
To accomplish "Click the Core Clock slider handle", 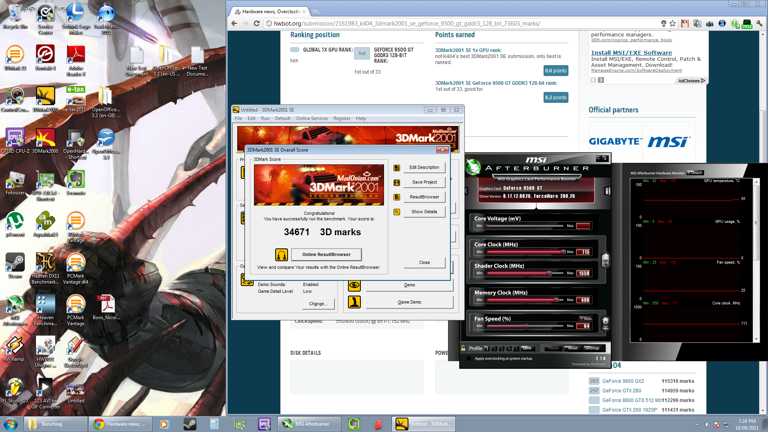I will click(563, 252).
